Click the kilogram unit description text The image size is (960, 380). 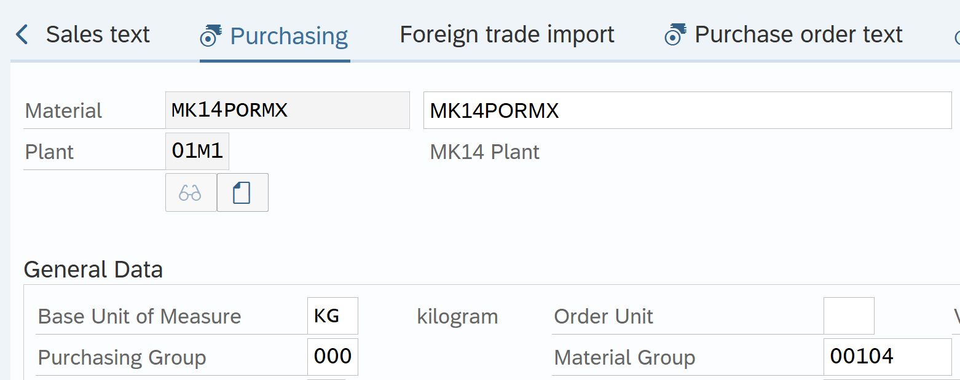pyautogui.click(x=457, y=317)
